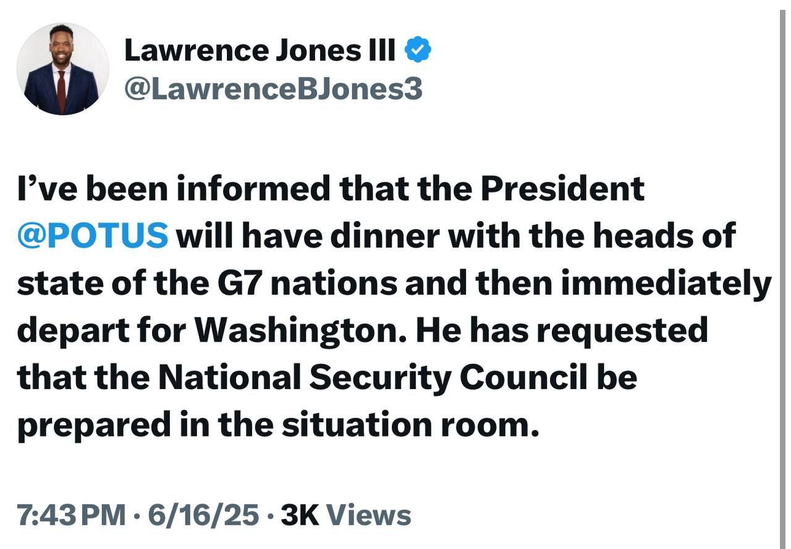791x549 pixels.
Task: Click the word requested in the tweet
Action: coord(621,330)
